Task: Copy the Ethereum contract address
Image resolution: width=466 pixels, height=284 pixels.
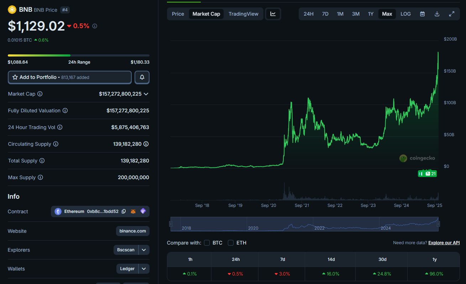Action: click(x=124, y=211)
